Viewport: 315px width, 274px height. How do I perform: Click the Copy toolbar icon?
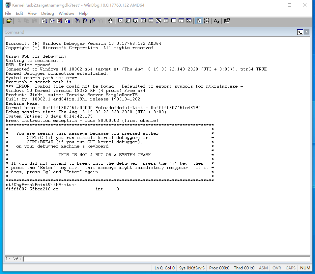point(27,21)
